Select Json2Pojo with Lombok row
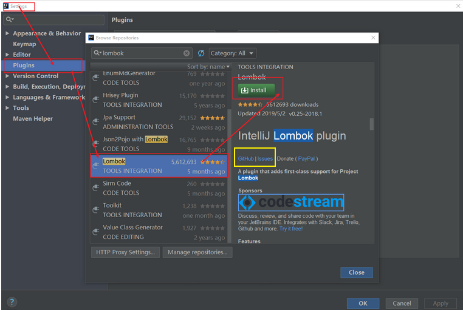 [159, 144]
